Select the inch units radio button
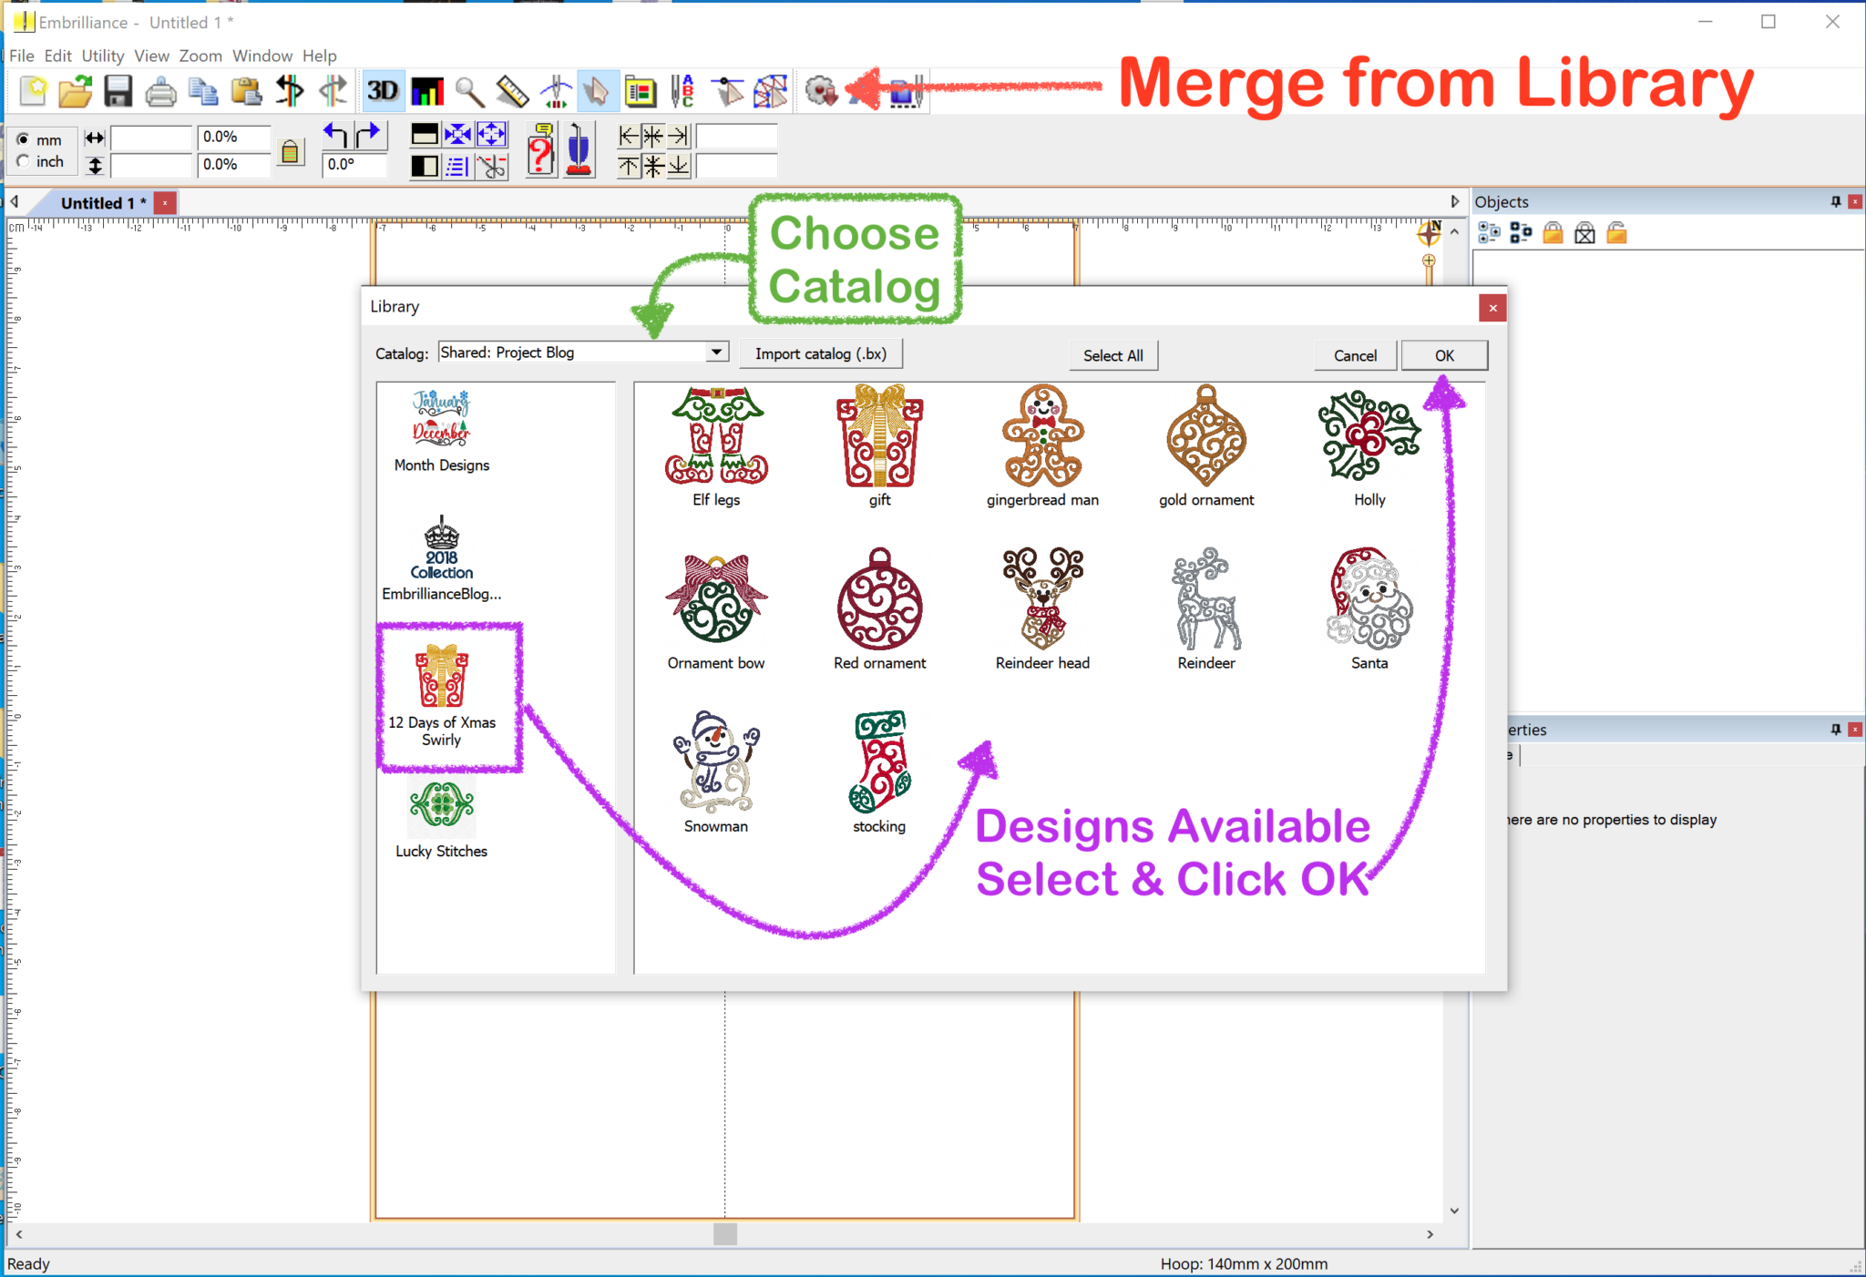The width and height of the screenshot is (1866, 1277). pos(23,161)
